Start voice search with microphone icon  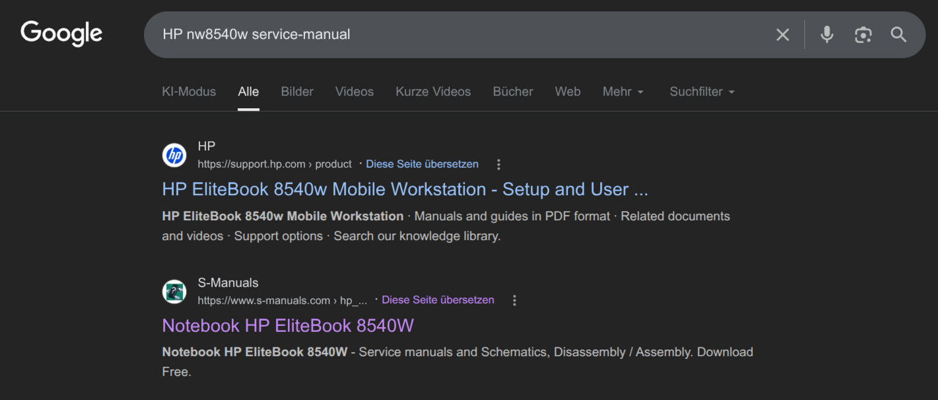[x=826, y=35]
